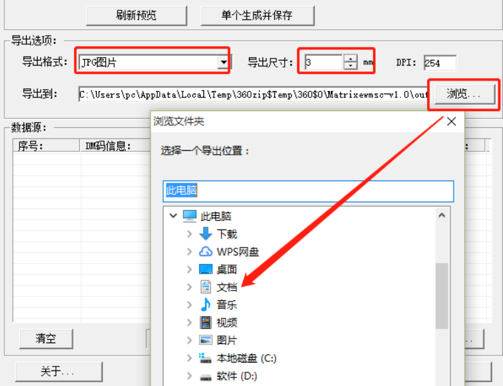Increase 导出尺寸 with the up arrow
The width and height of the screenshot is (503, 386).
[x=350, y=58]
